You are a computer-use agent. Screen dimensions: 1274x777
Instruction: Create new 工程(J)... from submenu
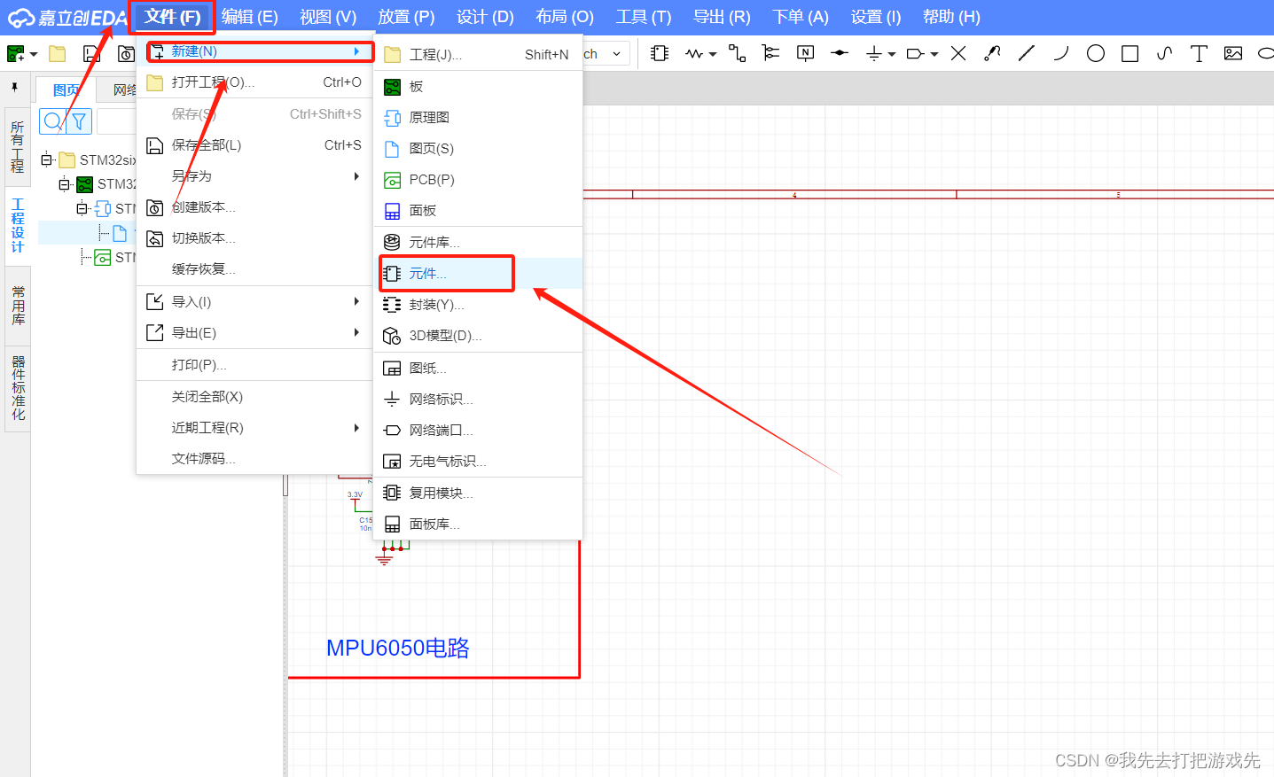click(x=478, y=55)
